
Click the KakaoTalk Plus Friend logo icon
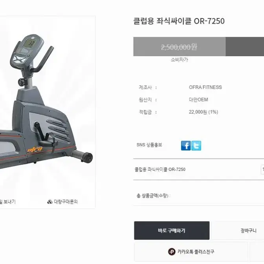[x=172, y=252]
